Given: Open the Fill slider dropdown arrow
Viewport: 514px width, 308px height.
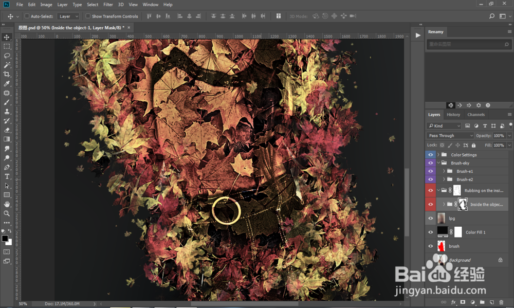Looking at the screenshot, I should (x=509, y=145).
